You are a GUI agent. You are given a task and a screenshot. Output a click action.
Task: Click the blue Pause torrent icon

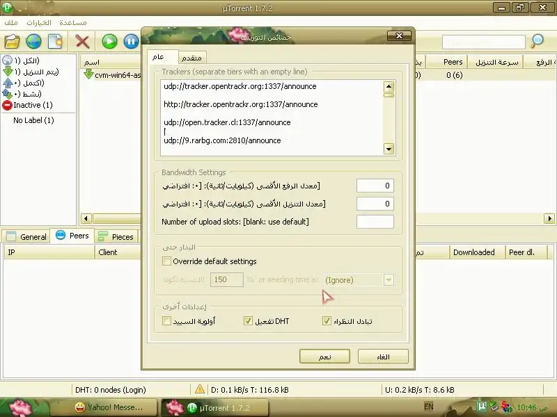131,42
